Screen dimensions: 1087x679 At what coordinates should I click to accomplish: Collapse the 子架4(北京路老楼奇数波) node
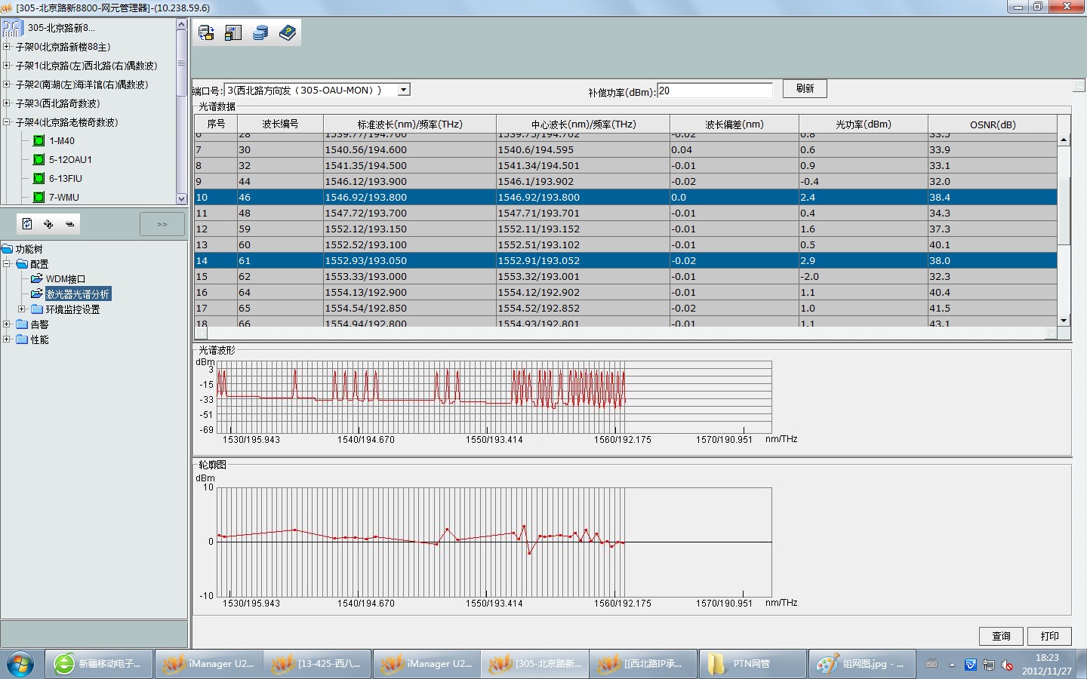[7, 122]
